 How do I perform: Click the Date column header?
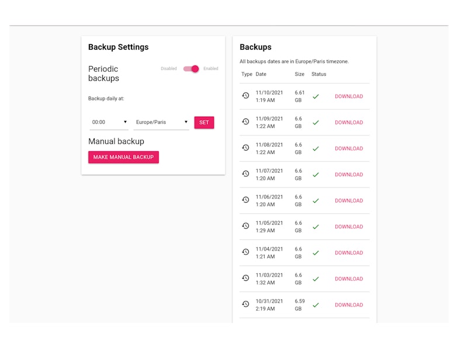pos(261,74)
